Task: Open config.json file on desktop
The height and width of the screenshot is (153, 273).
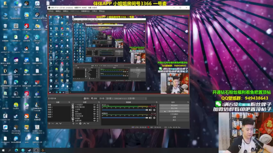Action: (x=5, y=140)
